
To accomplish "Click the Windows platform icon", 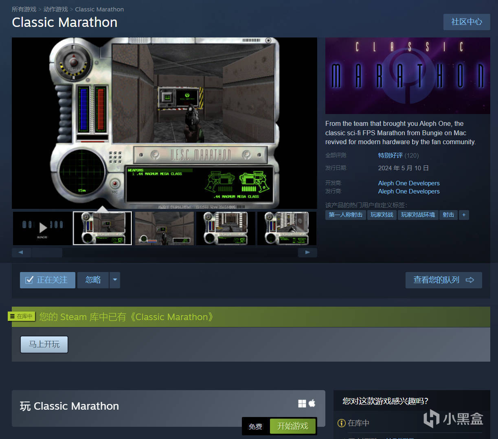I will pos(302,403).
